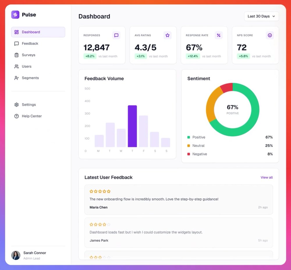Click the +8.2% change badge

90,56
